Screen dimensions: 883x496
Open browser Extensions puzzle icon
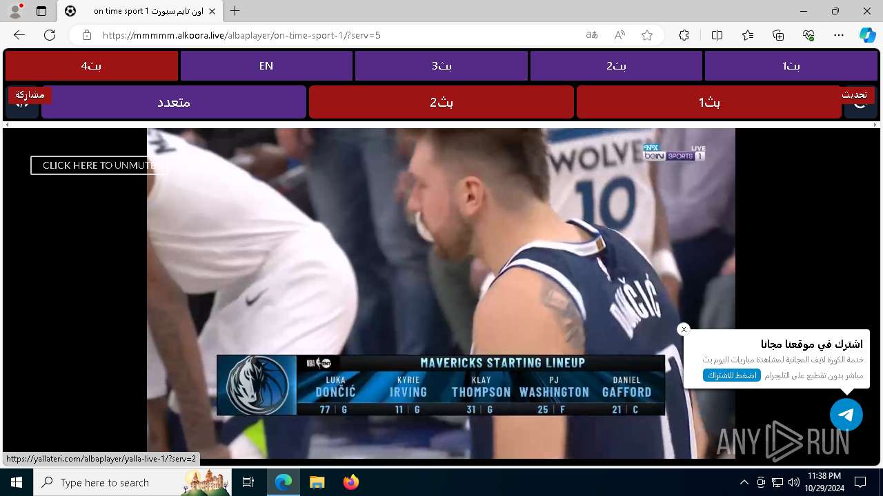tap(684, 35)
